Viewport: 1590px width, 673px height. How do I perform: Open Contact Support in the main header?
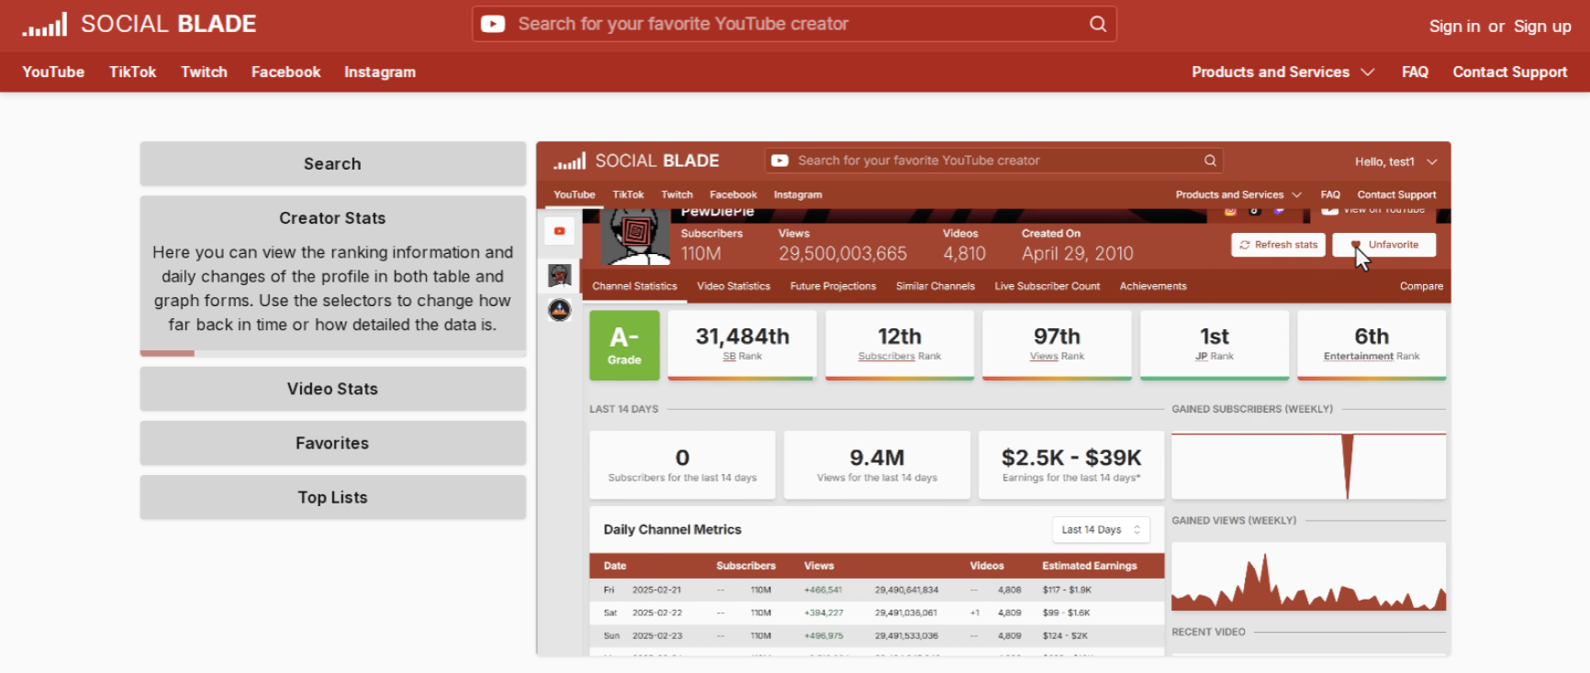point(1510,72)
